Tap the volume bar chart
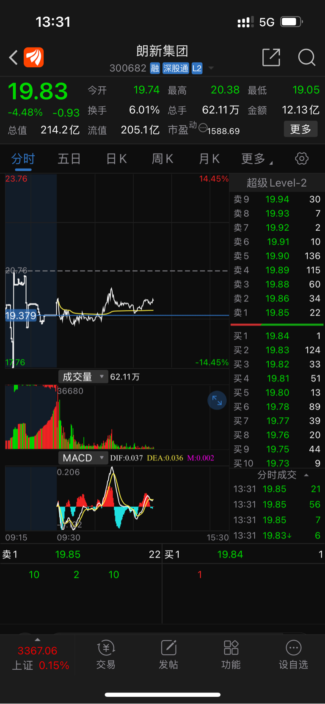This screenshot has width=325, height=704. point(117,417)
